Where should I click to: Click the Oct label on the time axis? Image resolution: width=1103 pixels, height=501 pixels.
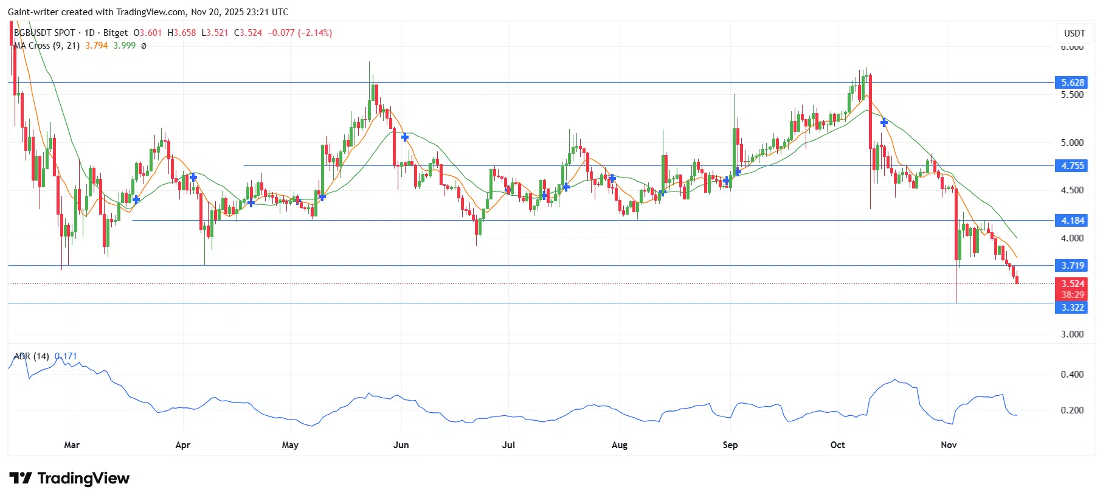tap(837, 445)
